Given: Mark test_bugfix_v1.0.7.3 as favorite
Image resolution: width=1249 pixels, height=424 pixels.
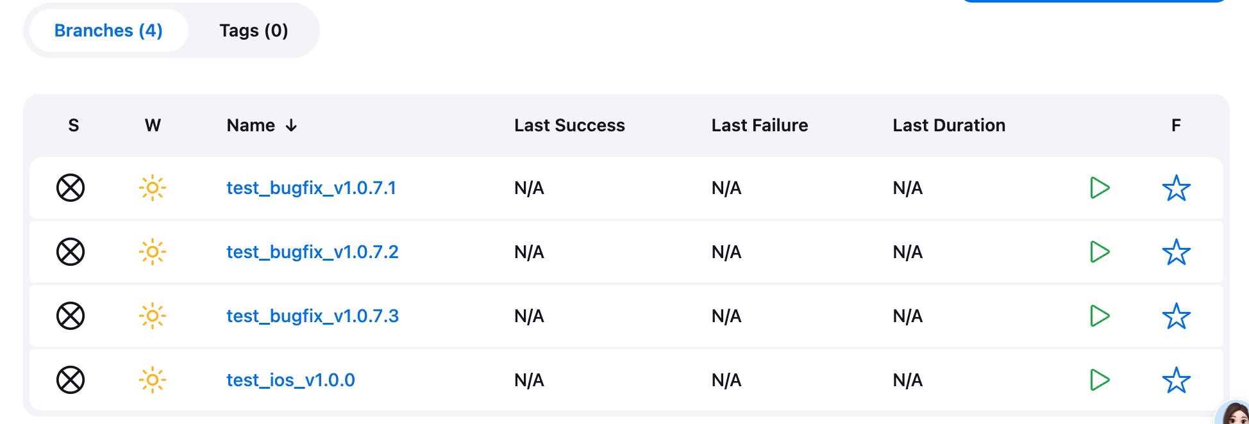Looking at the screenshot, I should point(1176,316).
